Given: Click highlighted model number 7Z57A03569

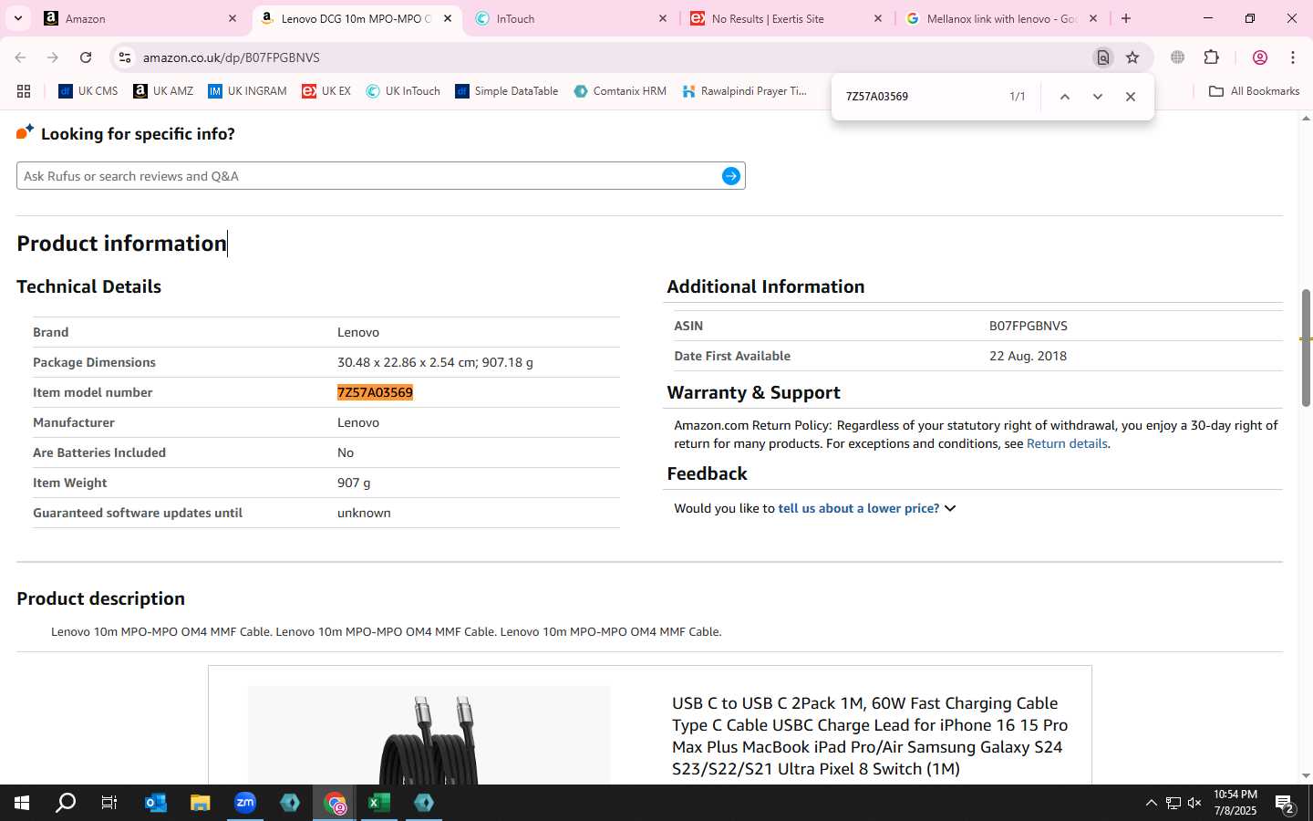Looking at the screenshot, I should click(x=375, y=392).
